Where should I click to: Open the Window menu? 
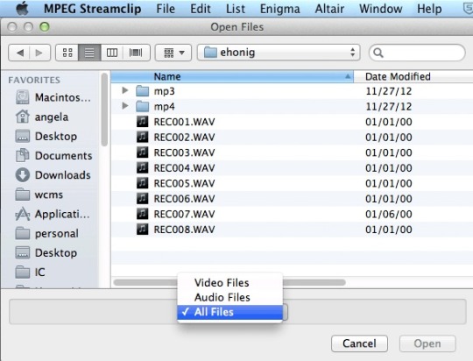click(x=380, y=9)
